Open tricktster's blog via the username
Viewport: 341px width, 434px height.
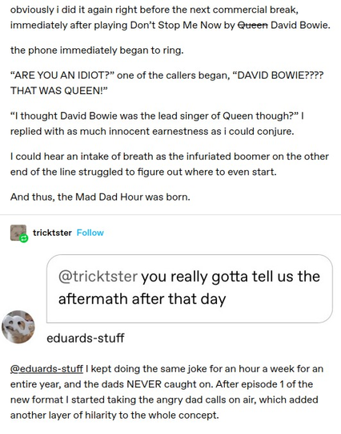(x=52, y=233)
